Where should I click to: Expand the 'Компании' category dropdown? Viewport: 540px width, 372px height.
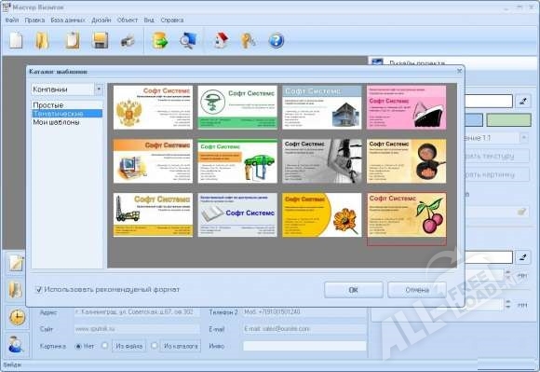(99, 90)
